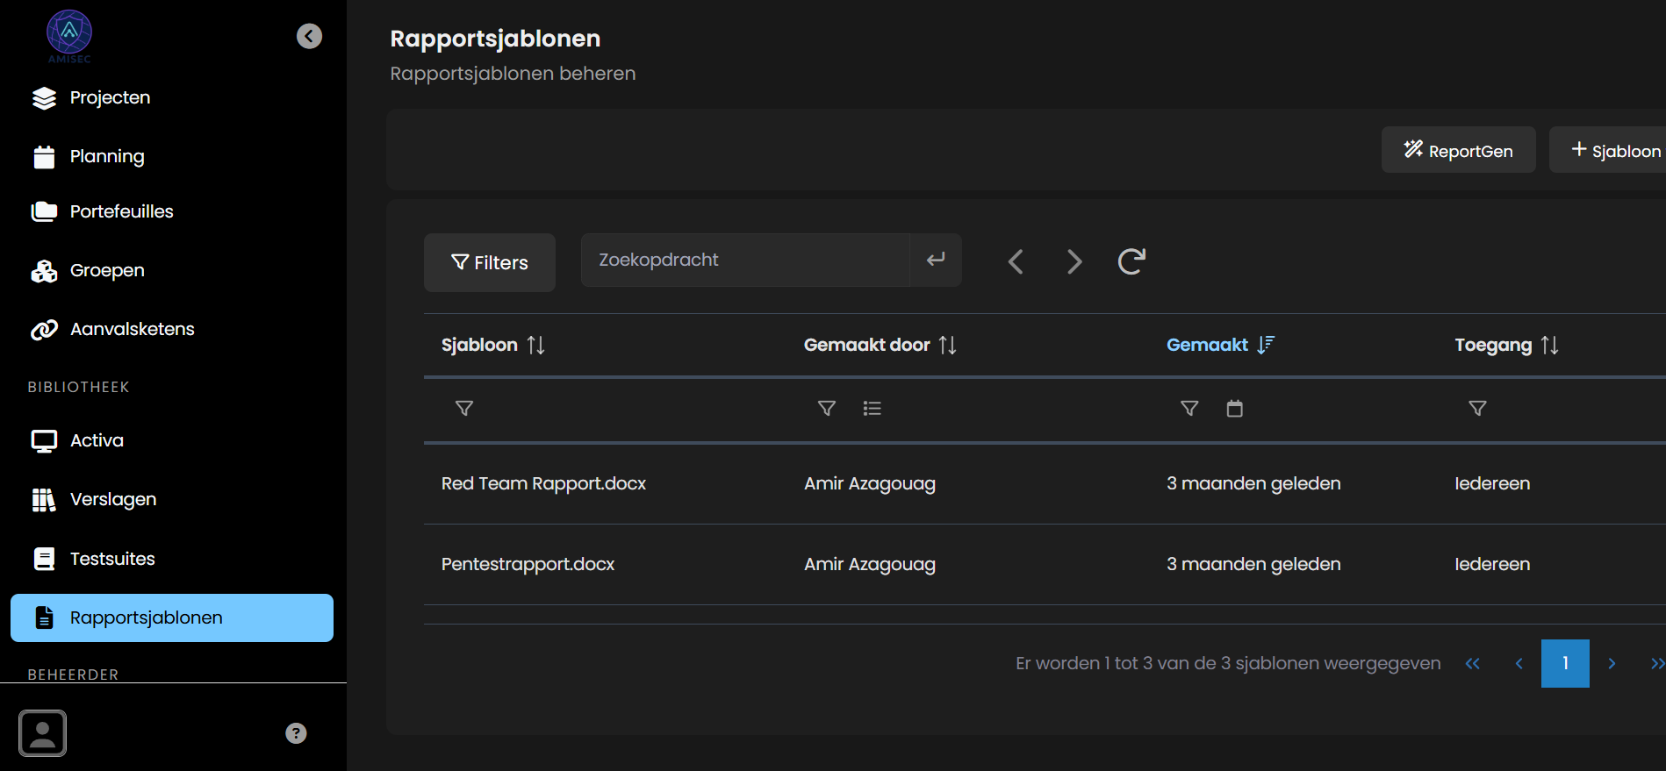Open Projecten in the sidebar
Viewport: 1666px width, 771px height.
110,97
